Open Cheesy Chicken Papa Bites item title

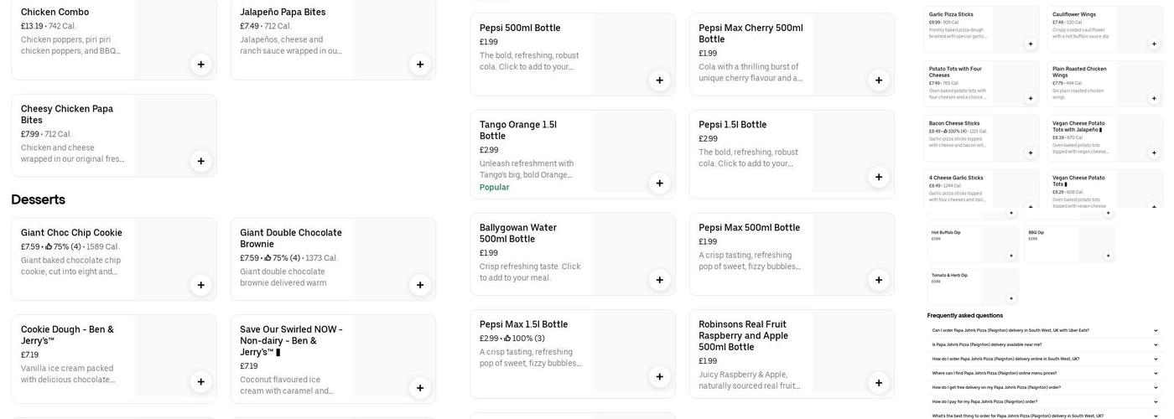coord(67,115)
